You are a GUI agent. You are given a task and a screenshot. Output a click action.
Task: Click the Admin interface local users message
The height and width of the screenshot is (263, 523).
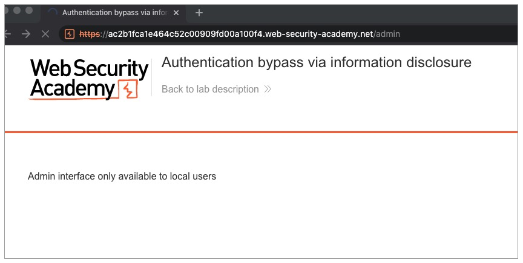[122, 177]
